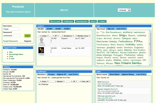The height and width of the screenshot is (103, 155).
Task: Sort Leader column descending arrow
Action: 48,36
